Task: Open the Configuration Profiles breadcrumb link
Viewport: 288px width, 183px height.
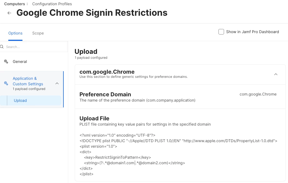Action: 52,4
